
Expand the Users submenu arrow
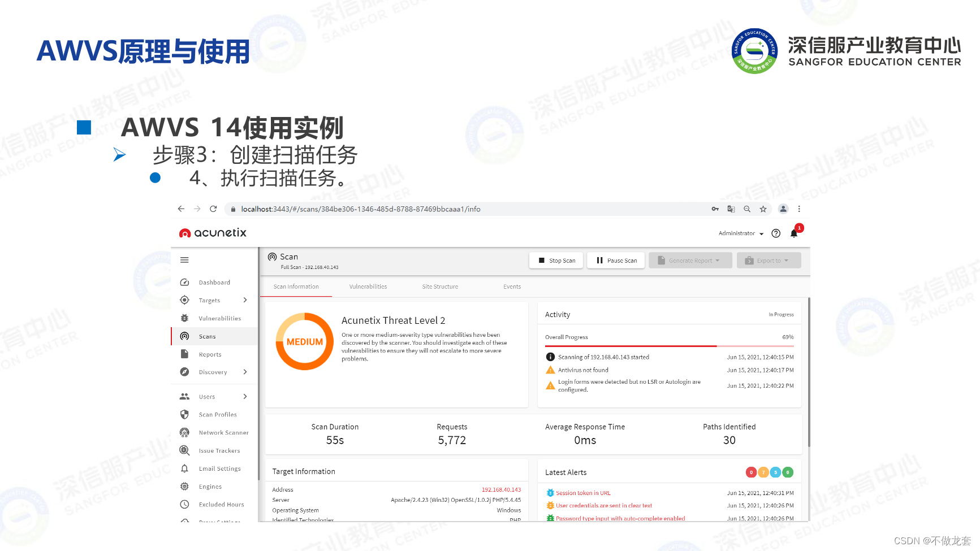pyautogui.click(x=245, y=397)
